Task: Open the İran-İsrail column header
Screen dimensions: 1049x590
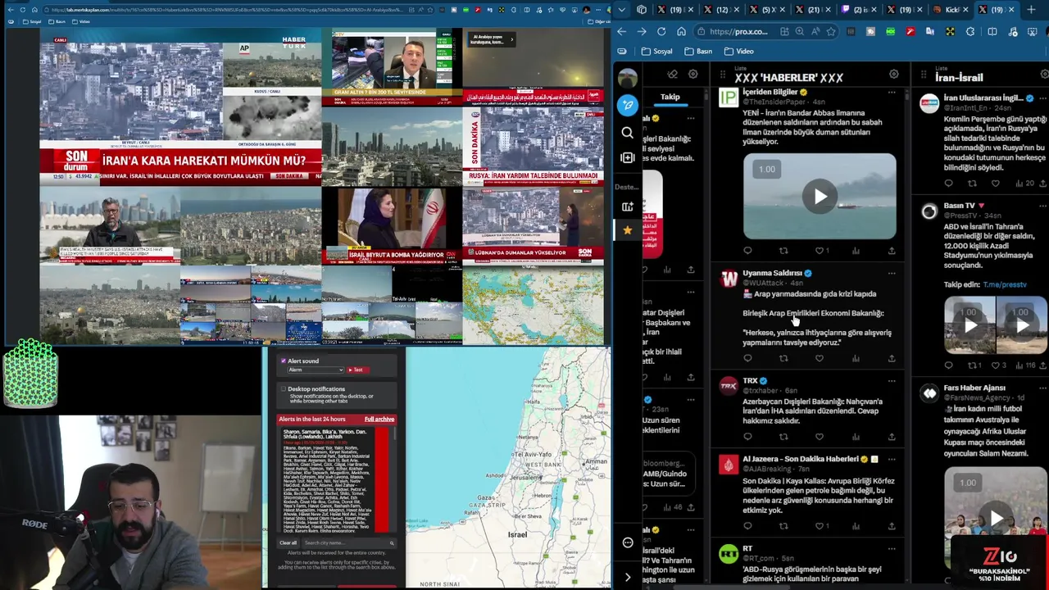Action: (x=959, y=78)
